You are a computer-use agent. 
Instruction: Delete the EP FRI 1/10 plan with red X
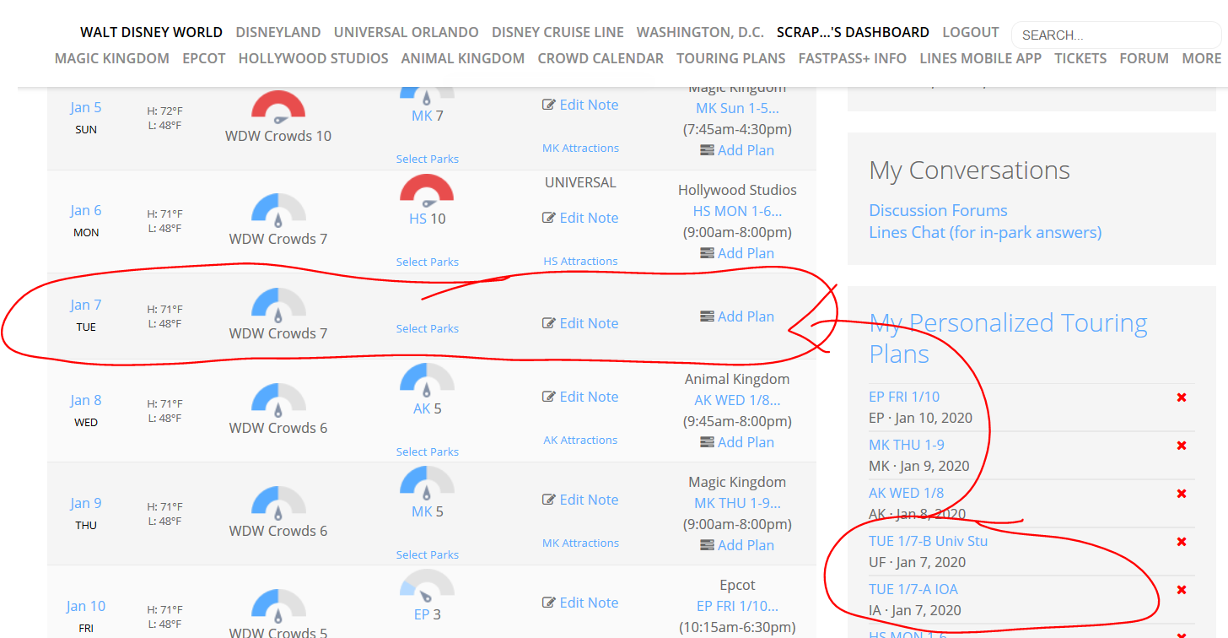1182,397
